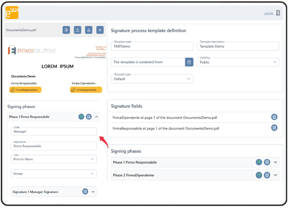The height and width of the screenshot is (208, 288).
Task: Click the download document toolbar icon
Action: [x=89, y=30]
